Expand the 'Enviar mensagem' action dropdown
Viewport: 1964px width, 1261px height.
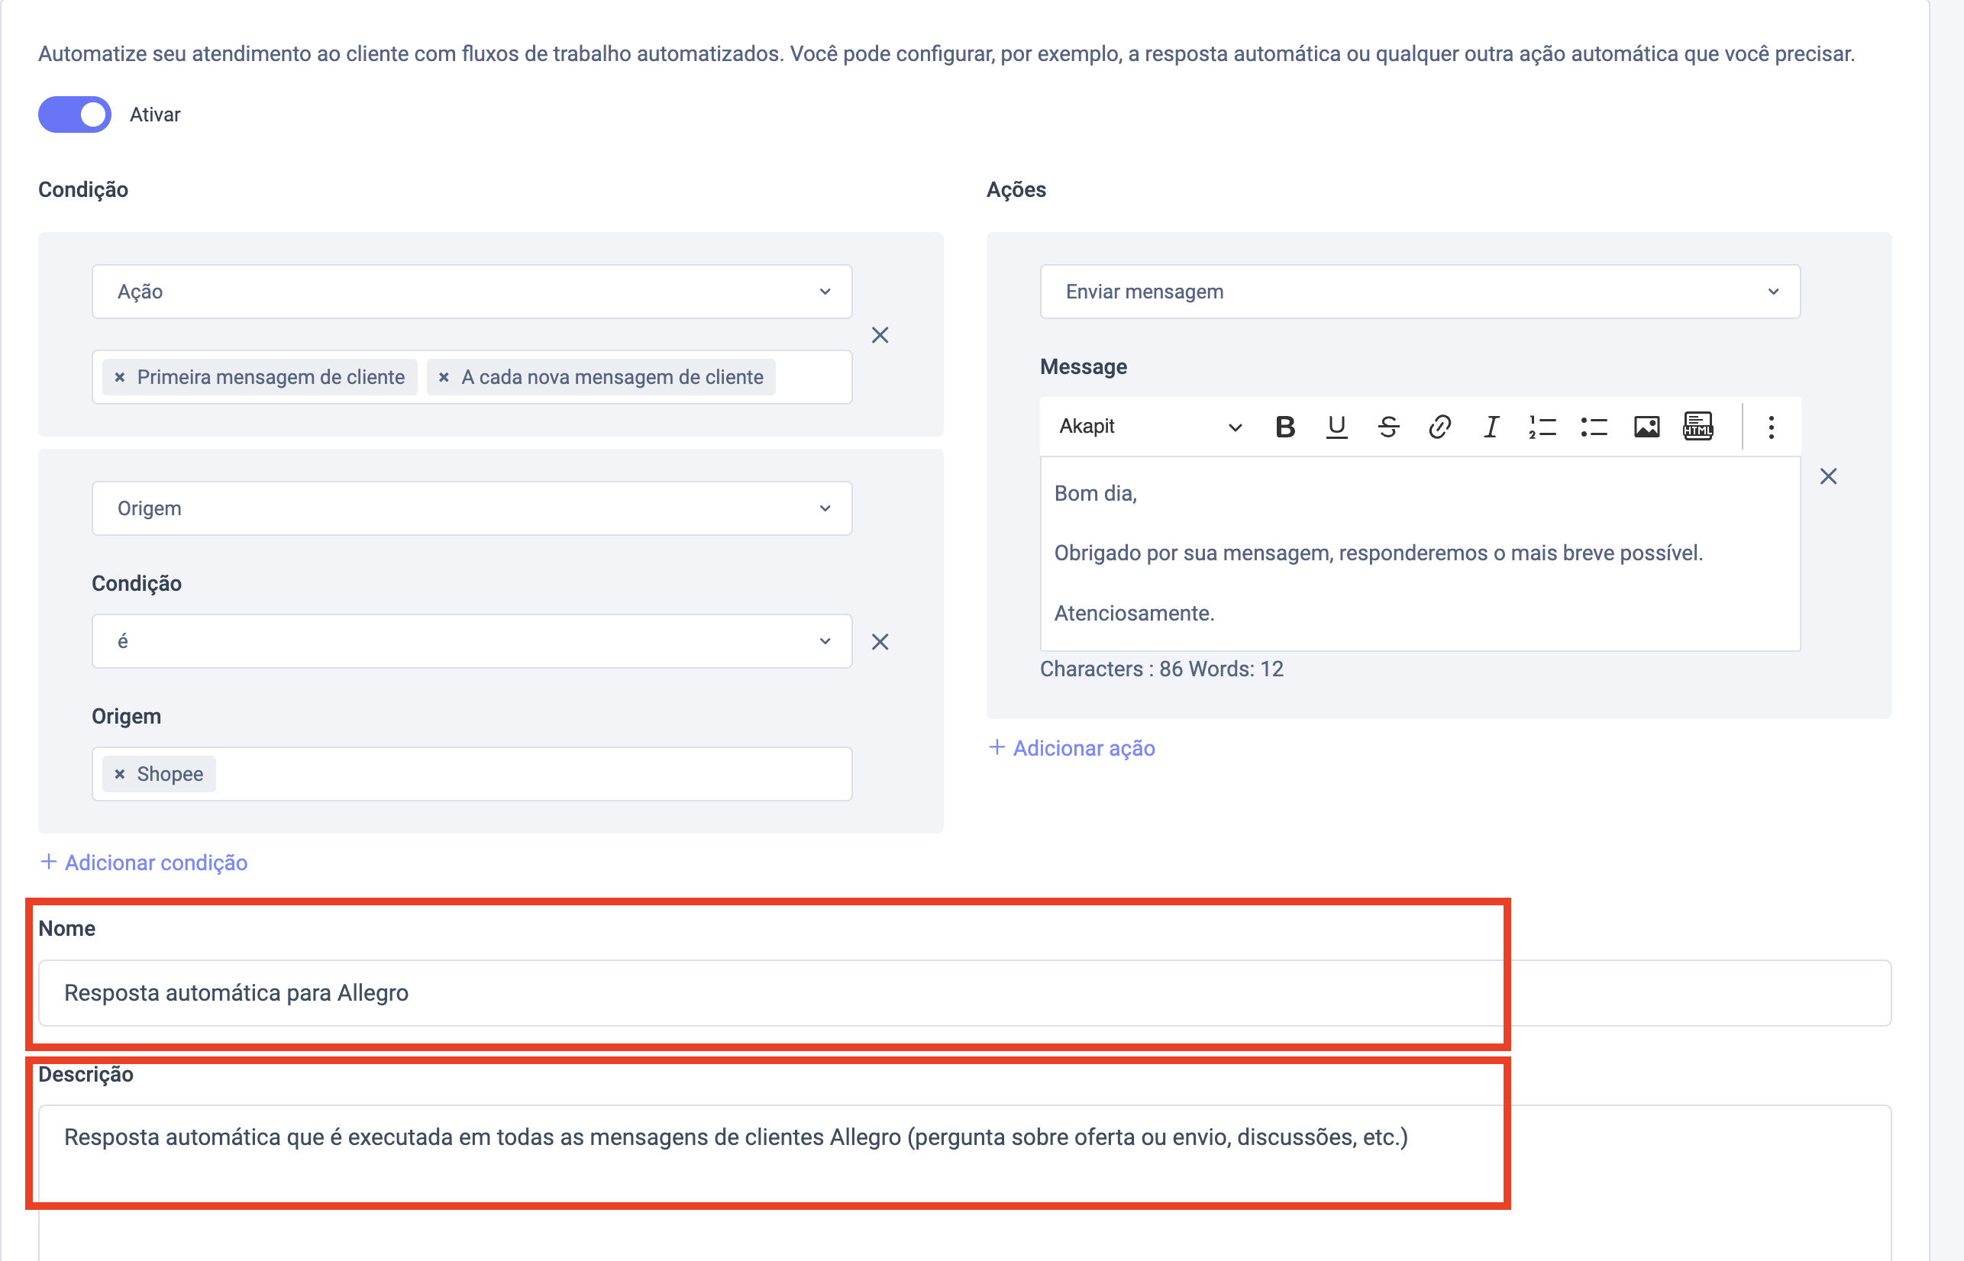click(1420, 292)
